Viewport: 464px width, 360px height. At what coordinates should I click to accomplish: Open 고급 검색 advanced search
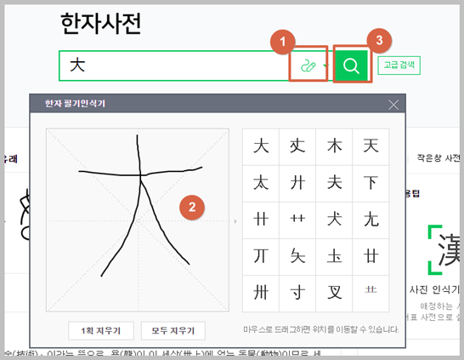[x=399, y=66]
